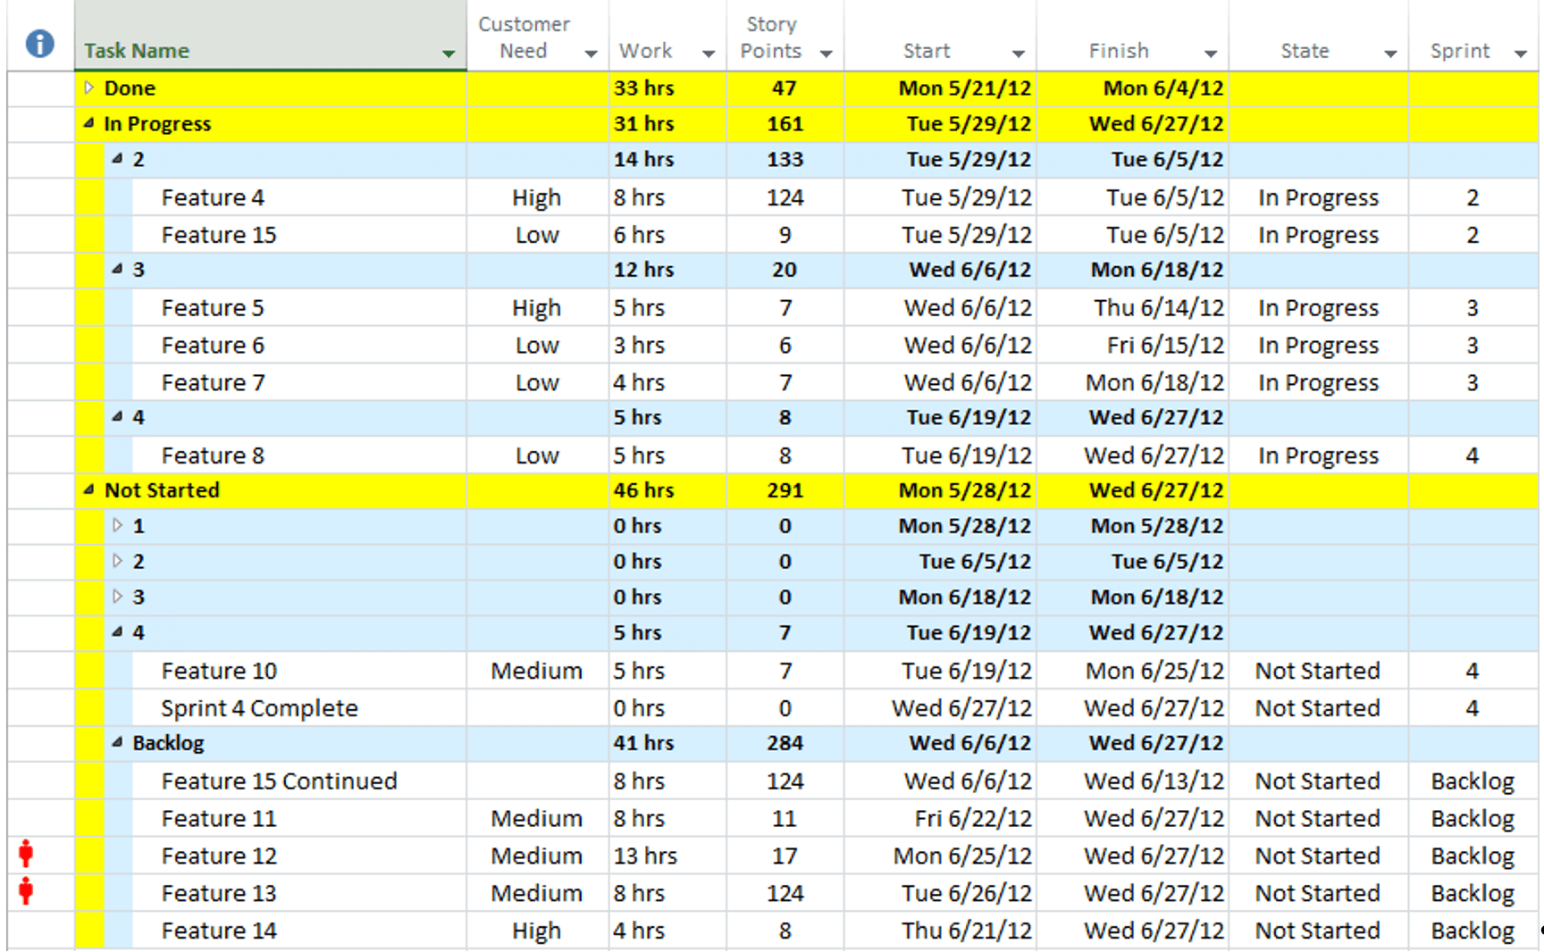Open the Customer Need column filter dropdown
The width and height of the screenshot is (1544, 952).
coord(591,54)
